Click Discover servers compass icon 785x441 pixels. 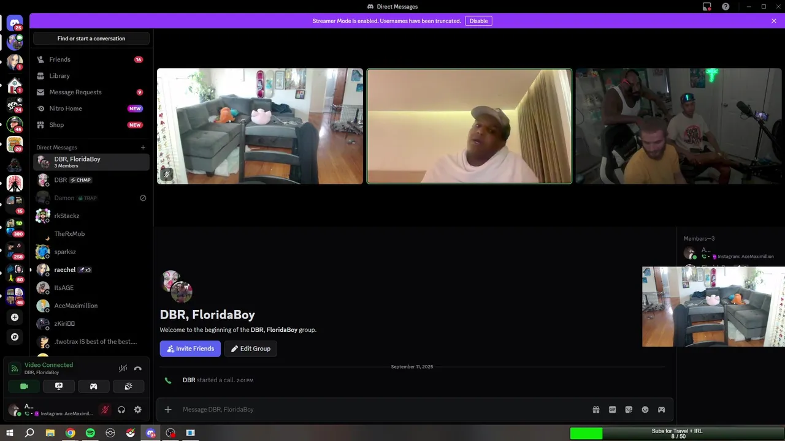15,337
